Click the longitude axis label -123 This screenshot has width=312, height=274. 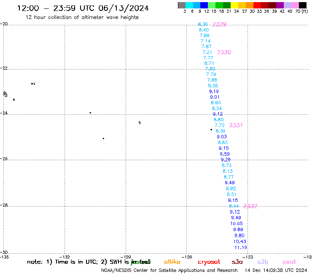248,257
